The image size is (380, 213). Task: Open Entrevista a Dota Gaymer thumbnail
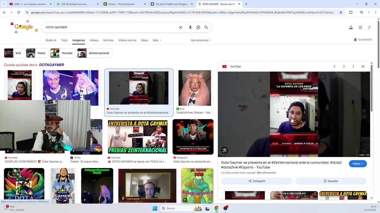tap(138, 137)
